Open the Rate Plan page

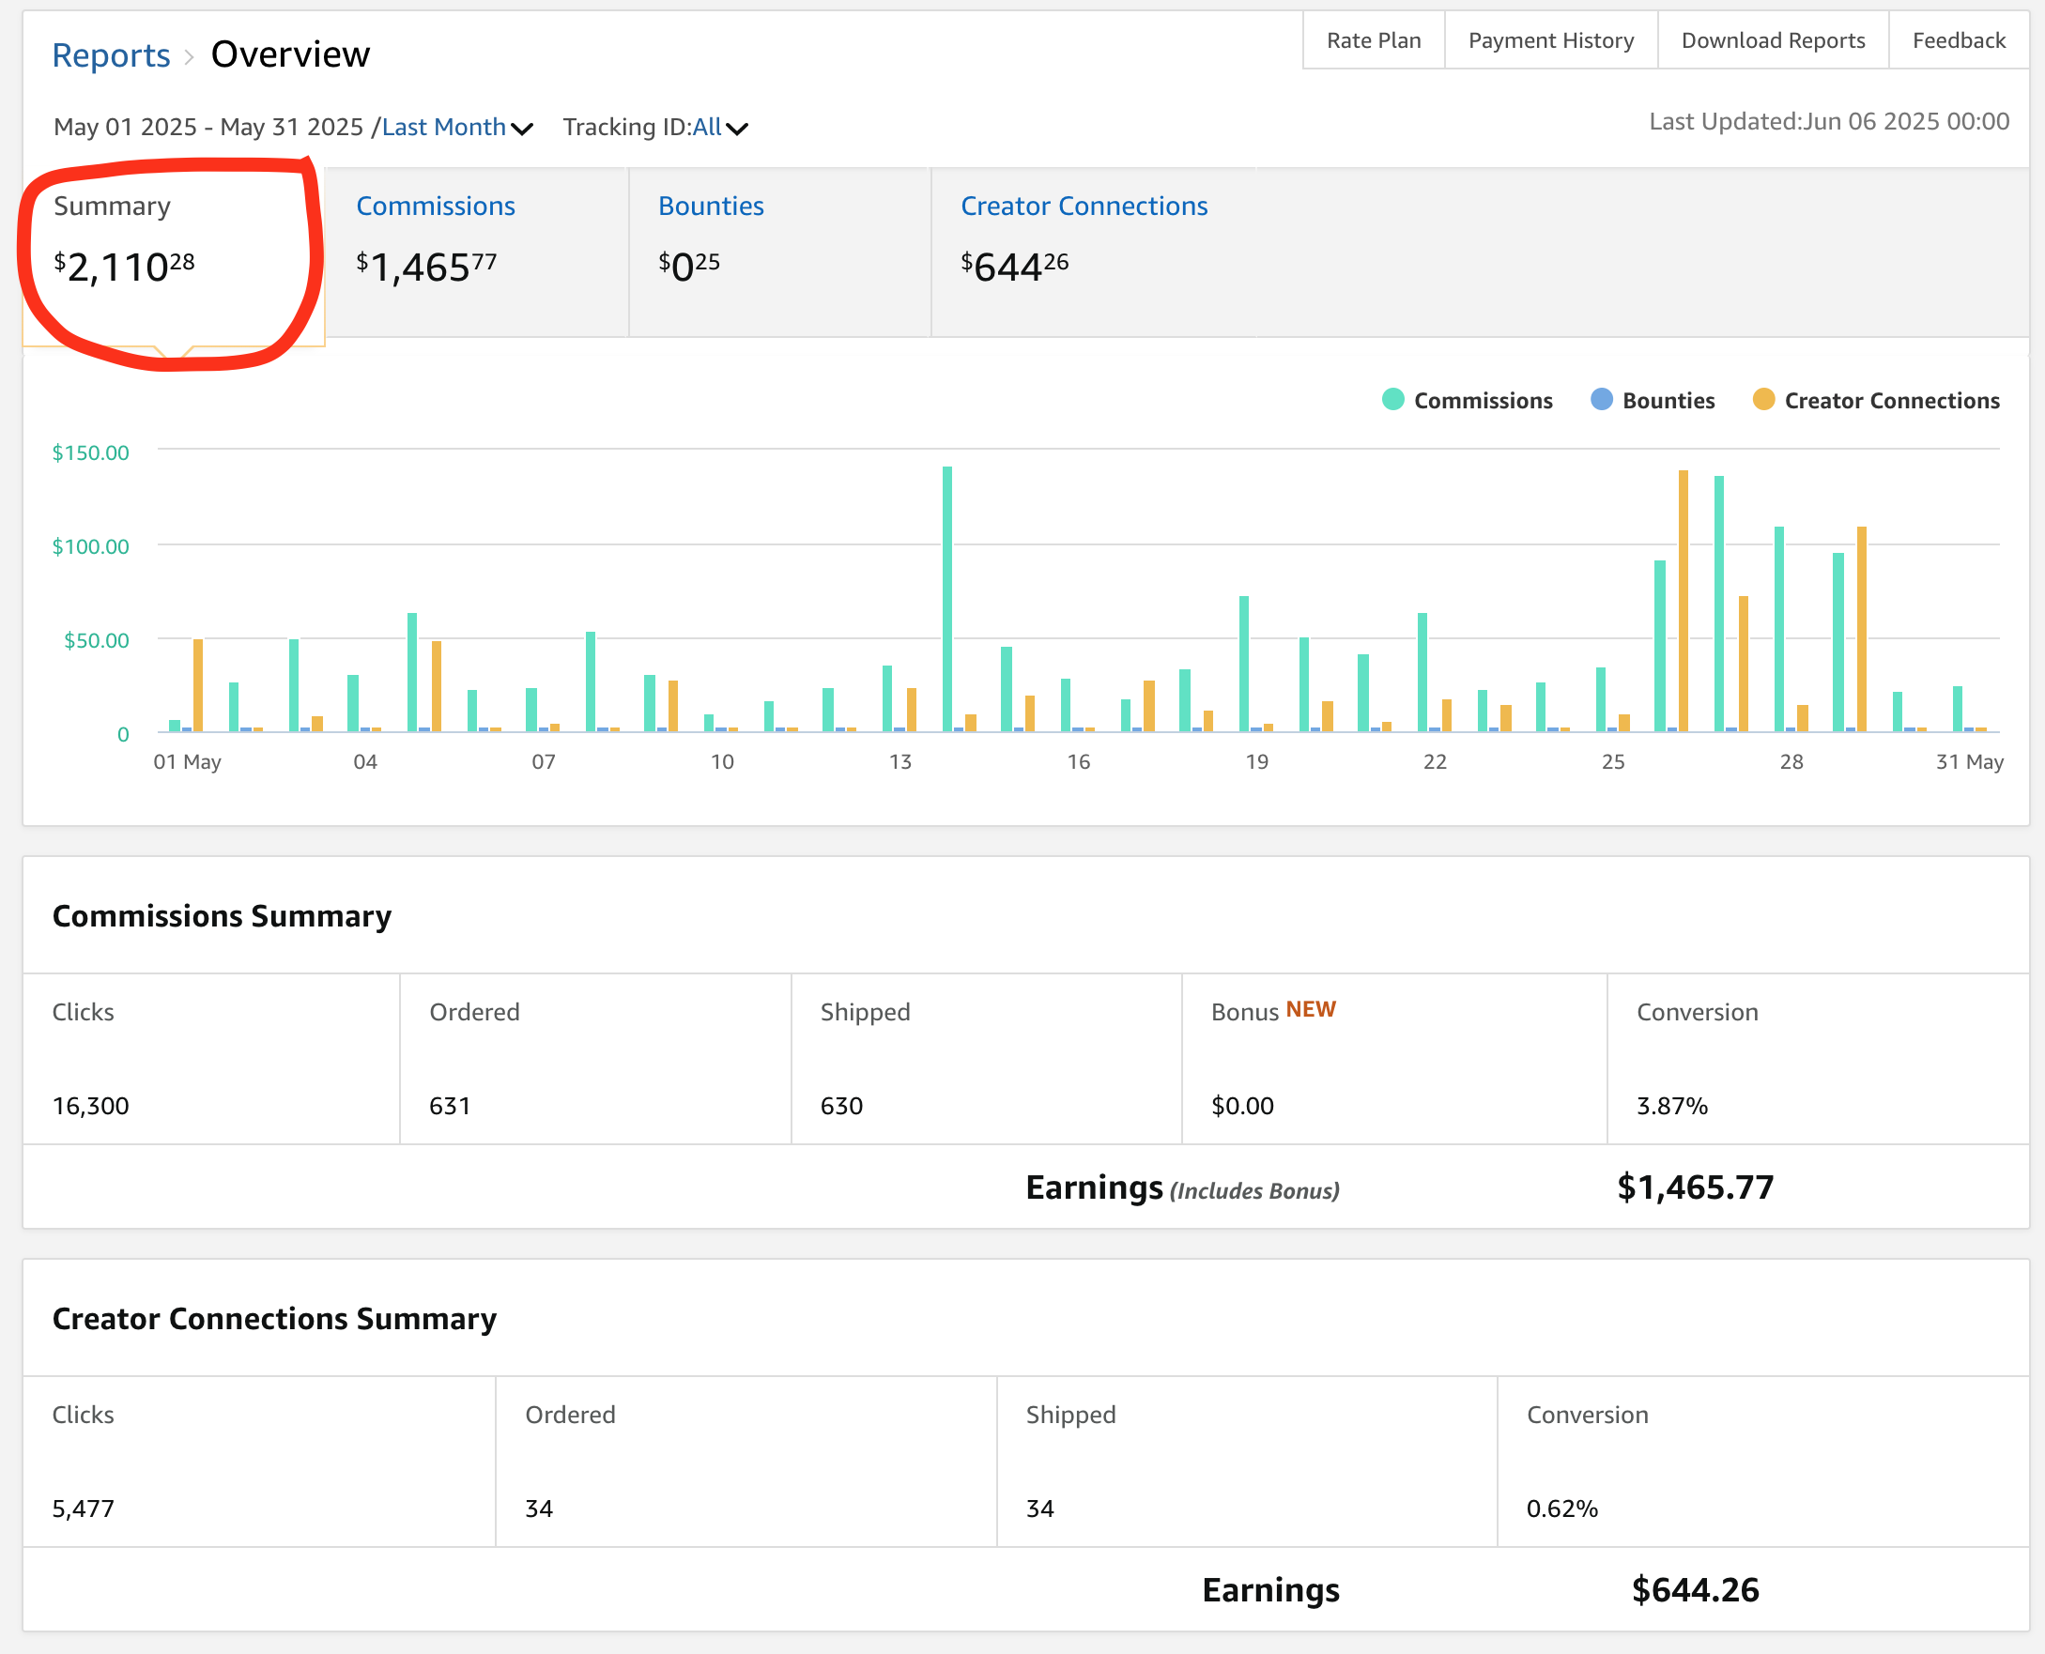click(1373, 40)
